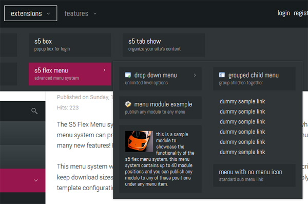308x204 pixels.
Task: Click the last dummy sample link
Action: coord(242,152)
